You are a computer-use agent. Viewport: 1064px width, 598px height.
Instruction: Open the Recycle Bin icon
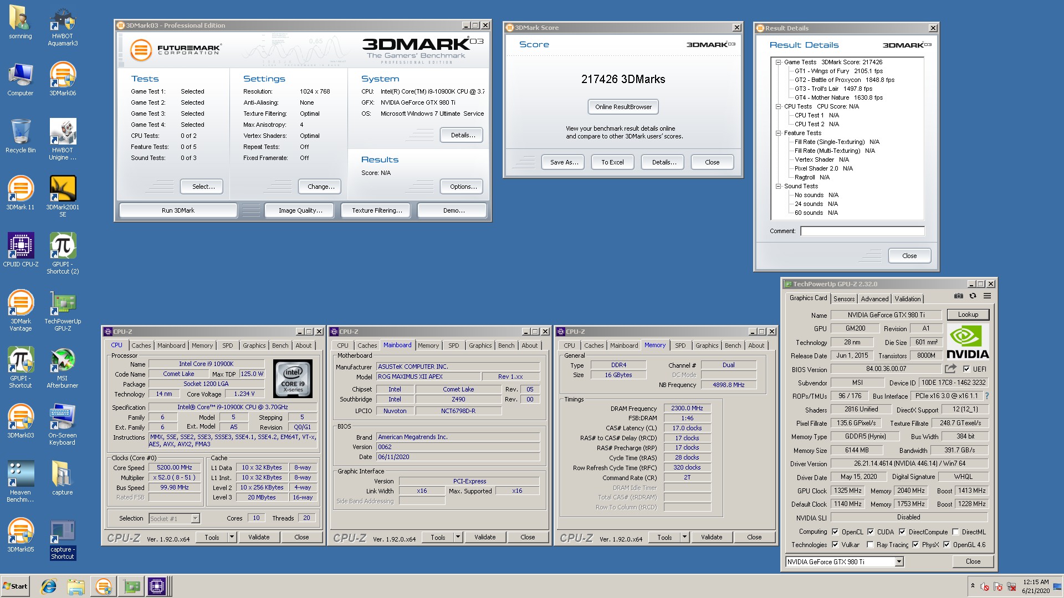click(21, 136)
